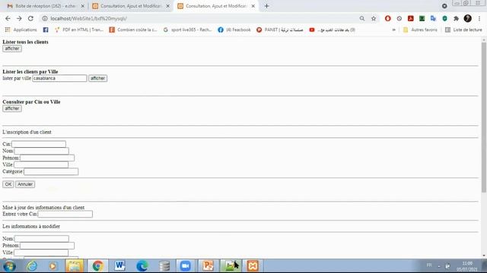487x273 pixels.
Task: Close the active Consultation tab
Action: [x=253, y=6]
